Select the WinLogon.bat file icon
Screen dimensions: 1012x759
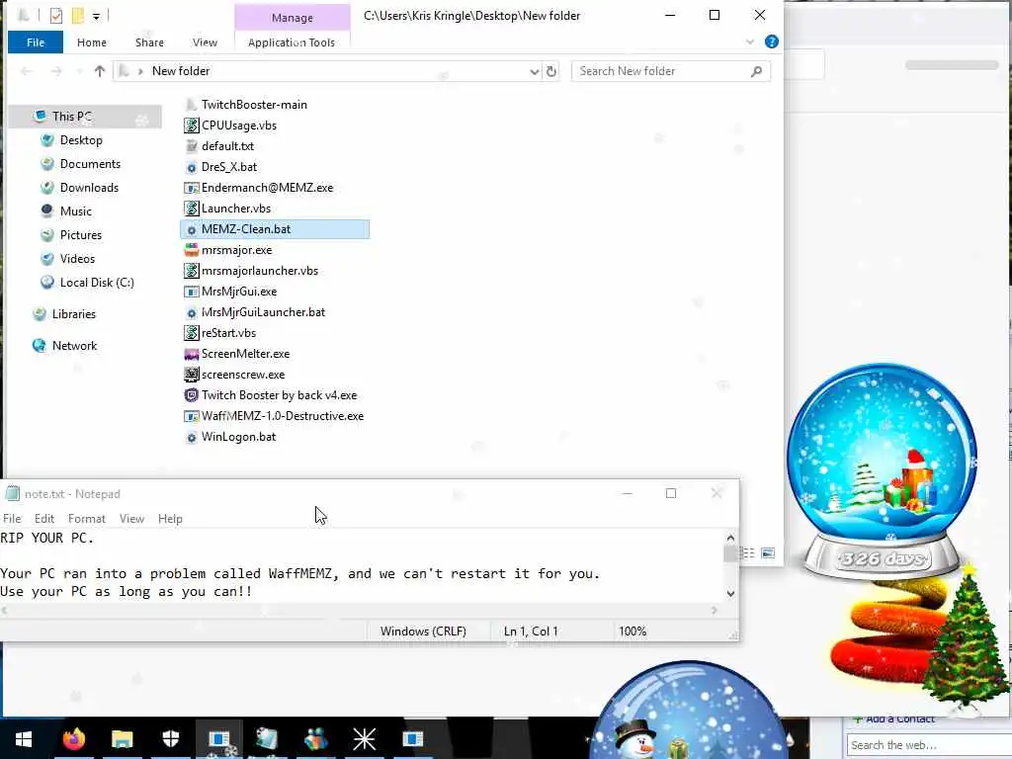[191, 437]
